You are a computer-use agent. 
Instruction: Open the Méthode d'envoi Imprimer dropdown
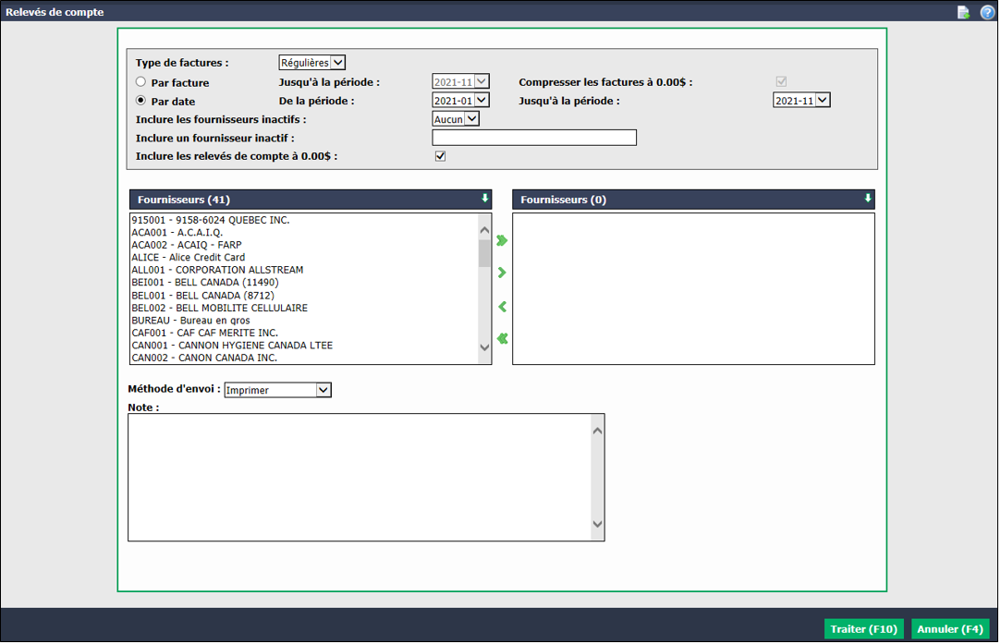[277, 390]
